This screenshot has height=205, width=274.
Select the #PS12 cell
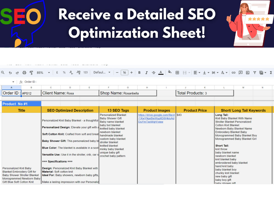click(x=31, y=93)
